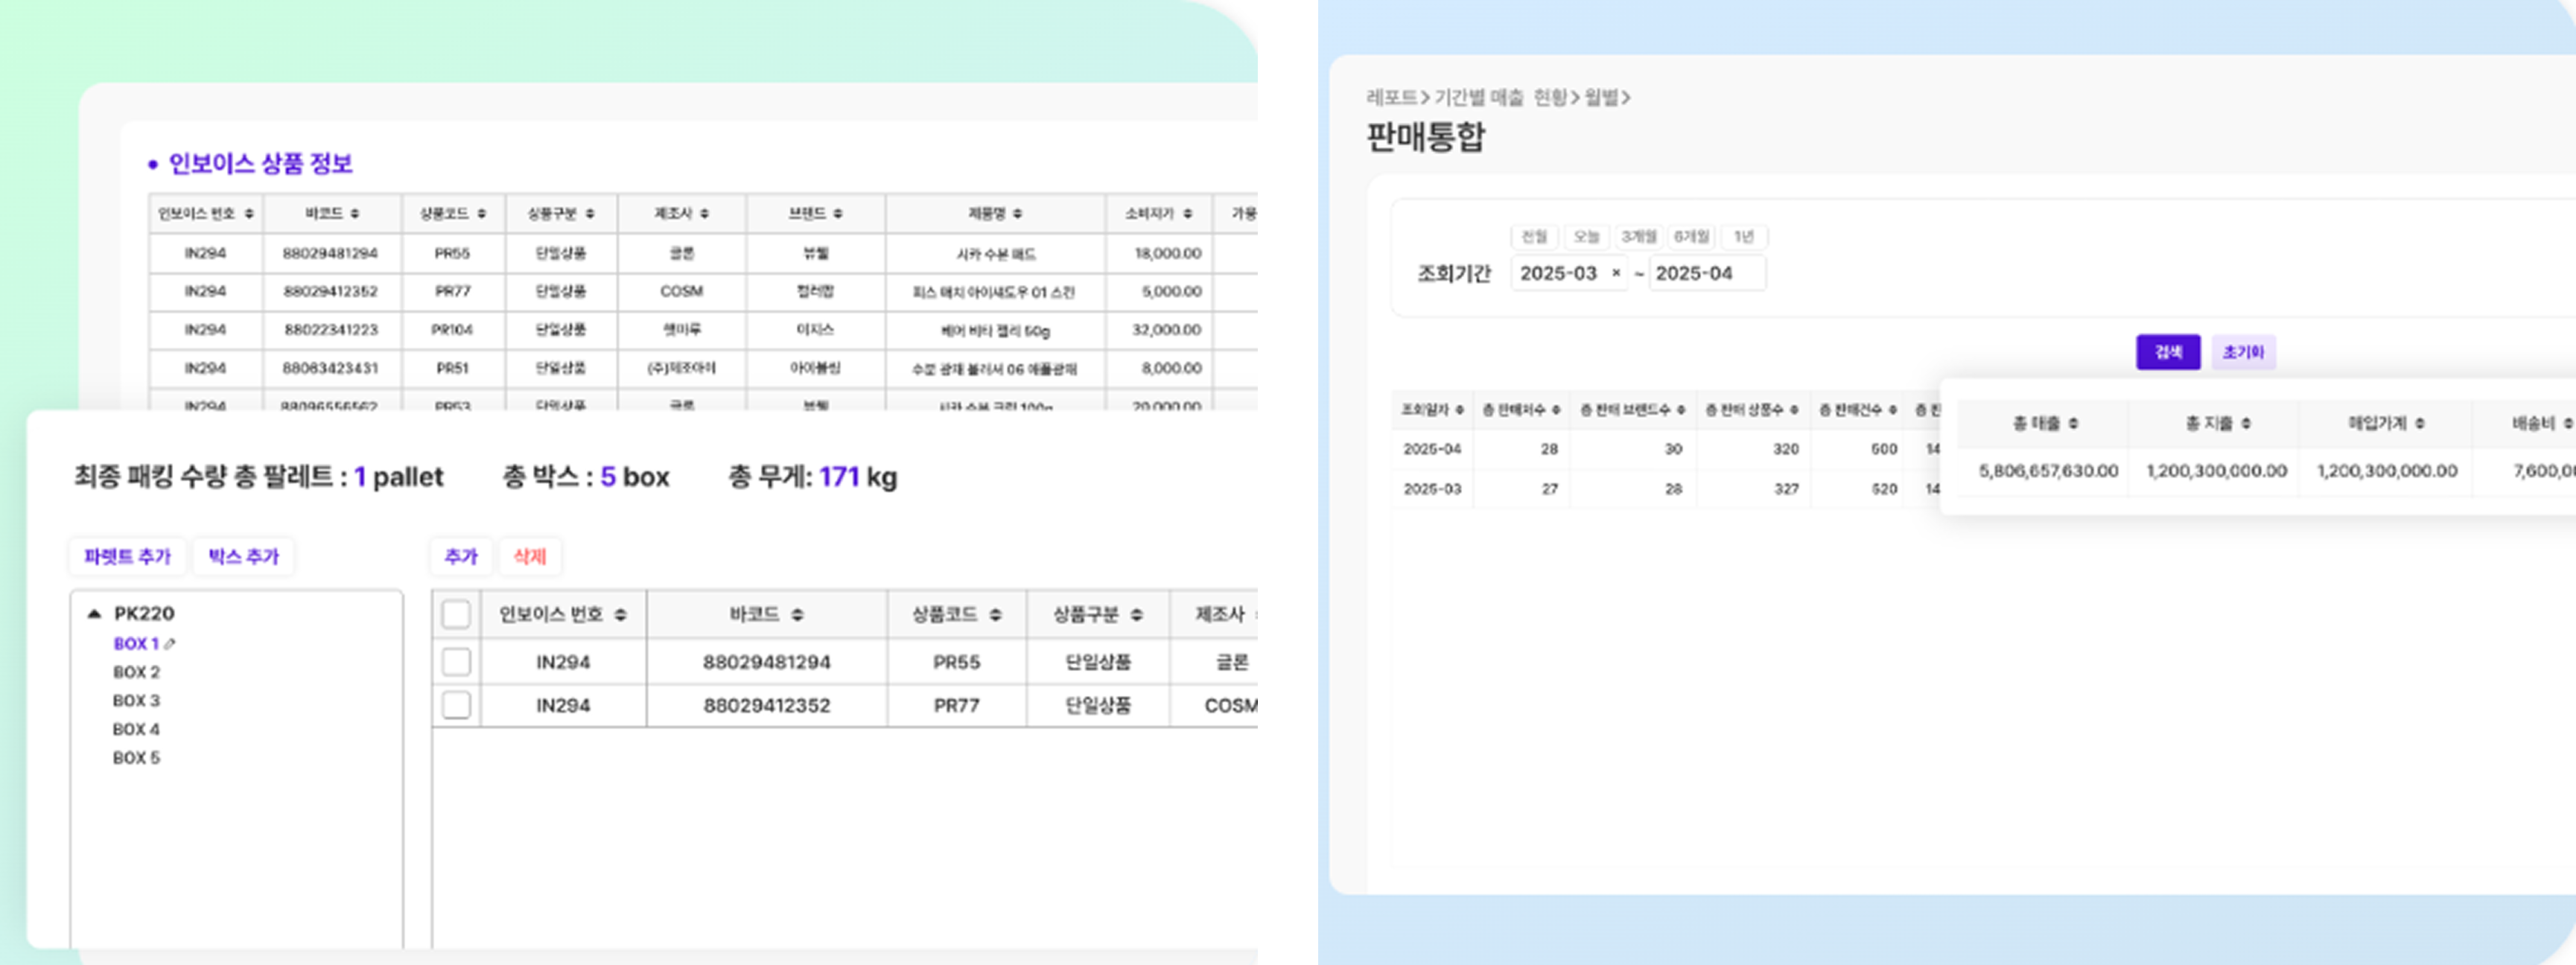
Task: Open 기간별 매출 현황 breadcrumb
Action: click(1500, 97)
